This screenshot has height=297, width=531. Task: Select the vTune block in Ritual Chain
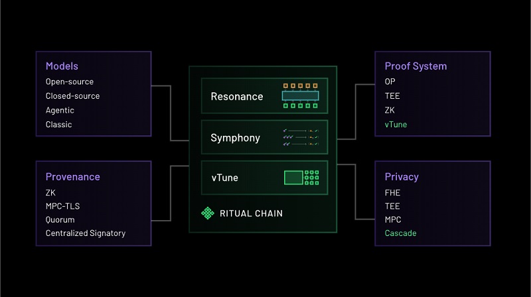pos(264,178)
